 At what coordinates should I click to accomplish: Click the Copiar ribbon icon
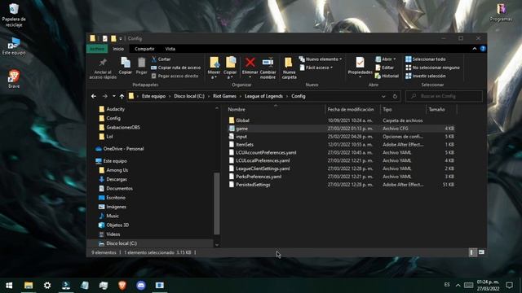(x=126, y=63)
